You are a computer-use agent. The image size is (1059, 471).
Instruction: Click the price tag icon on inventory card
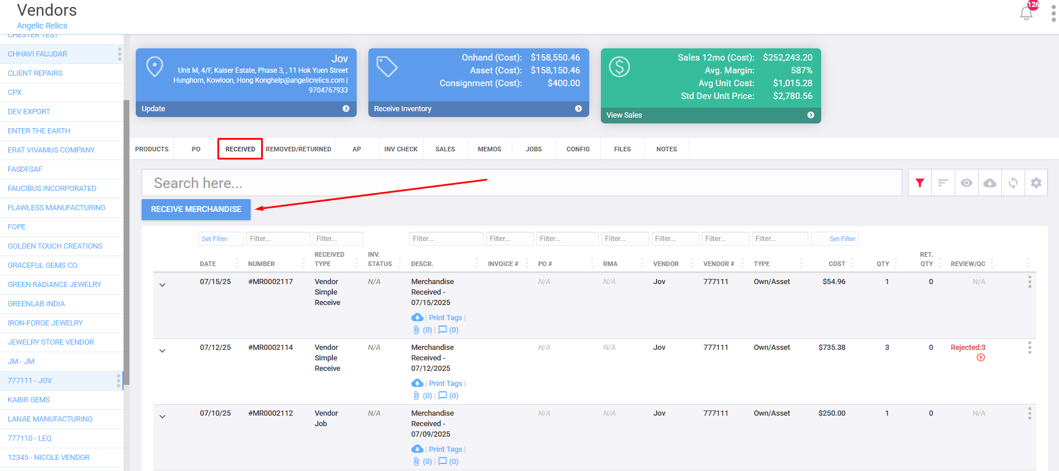387,66
